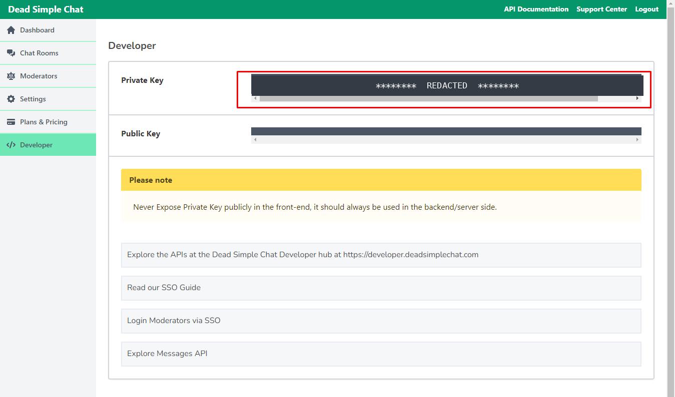Click the Chat Rooms speech bubbles icon
This screenshot has width=675, height=397.
(11, 53)
